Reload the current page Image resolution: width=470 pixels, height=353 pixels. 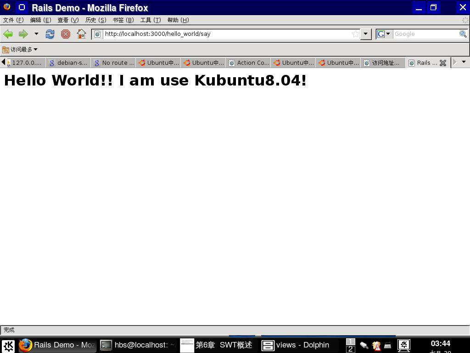(50, 34)
